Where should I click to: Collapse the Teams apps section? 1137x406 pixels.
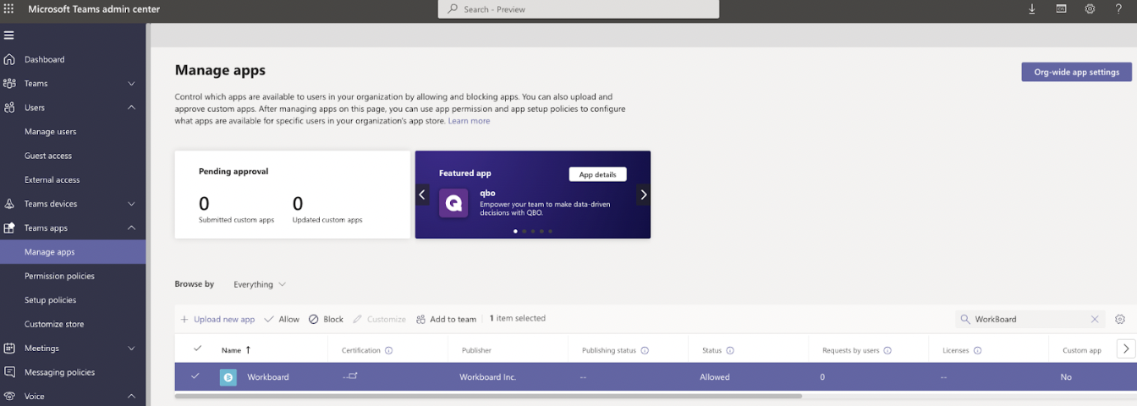[x=131, y=228]
